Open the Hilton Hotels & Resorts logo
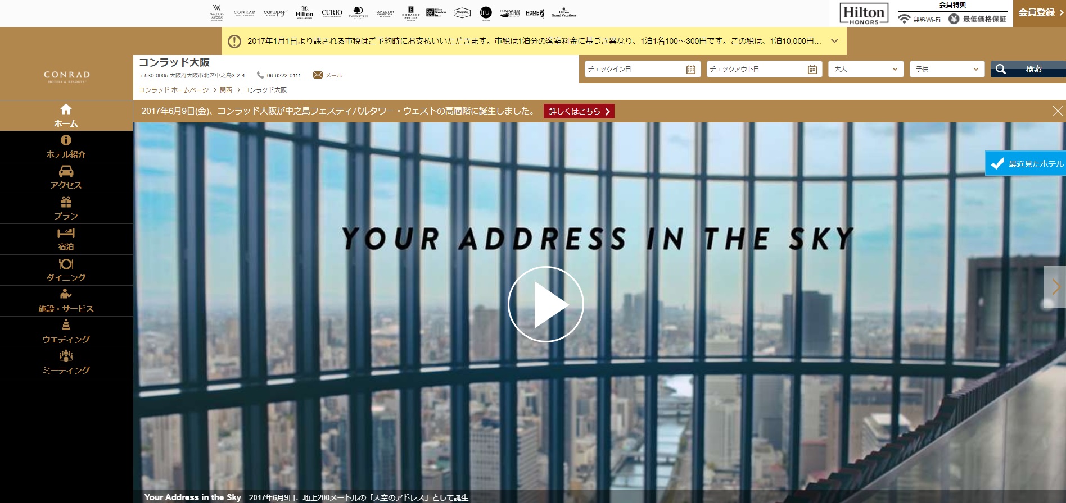 (x=304, y=12)
